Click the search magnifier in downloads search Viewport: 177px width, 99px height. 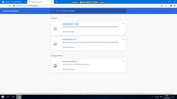(x=53, y=11)
